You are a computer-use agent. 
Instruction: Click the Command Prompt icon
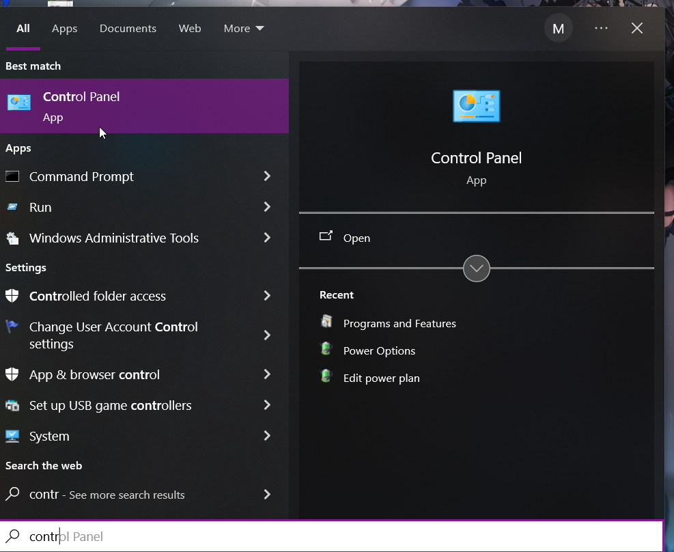12,176
